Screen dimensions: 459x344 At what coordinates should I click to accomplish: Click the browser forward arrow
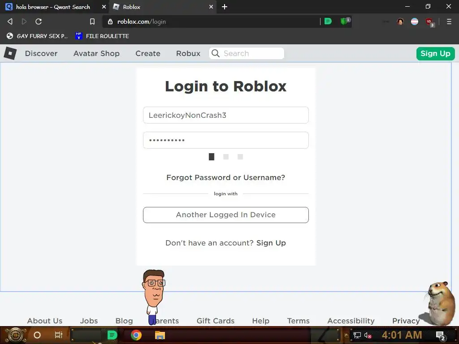pos(24,21)
